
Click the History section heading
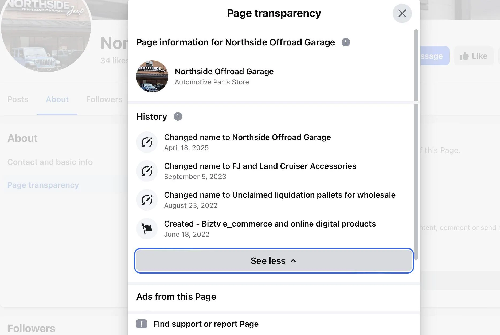pos(152,116)
